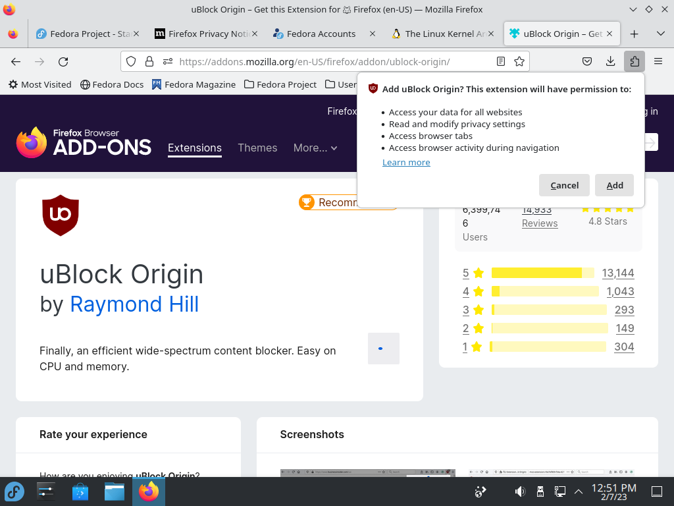Switch to The Linux Kernel Archives tab
This screenshot has width=674, height=506.
tap(443, 34)
